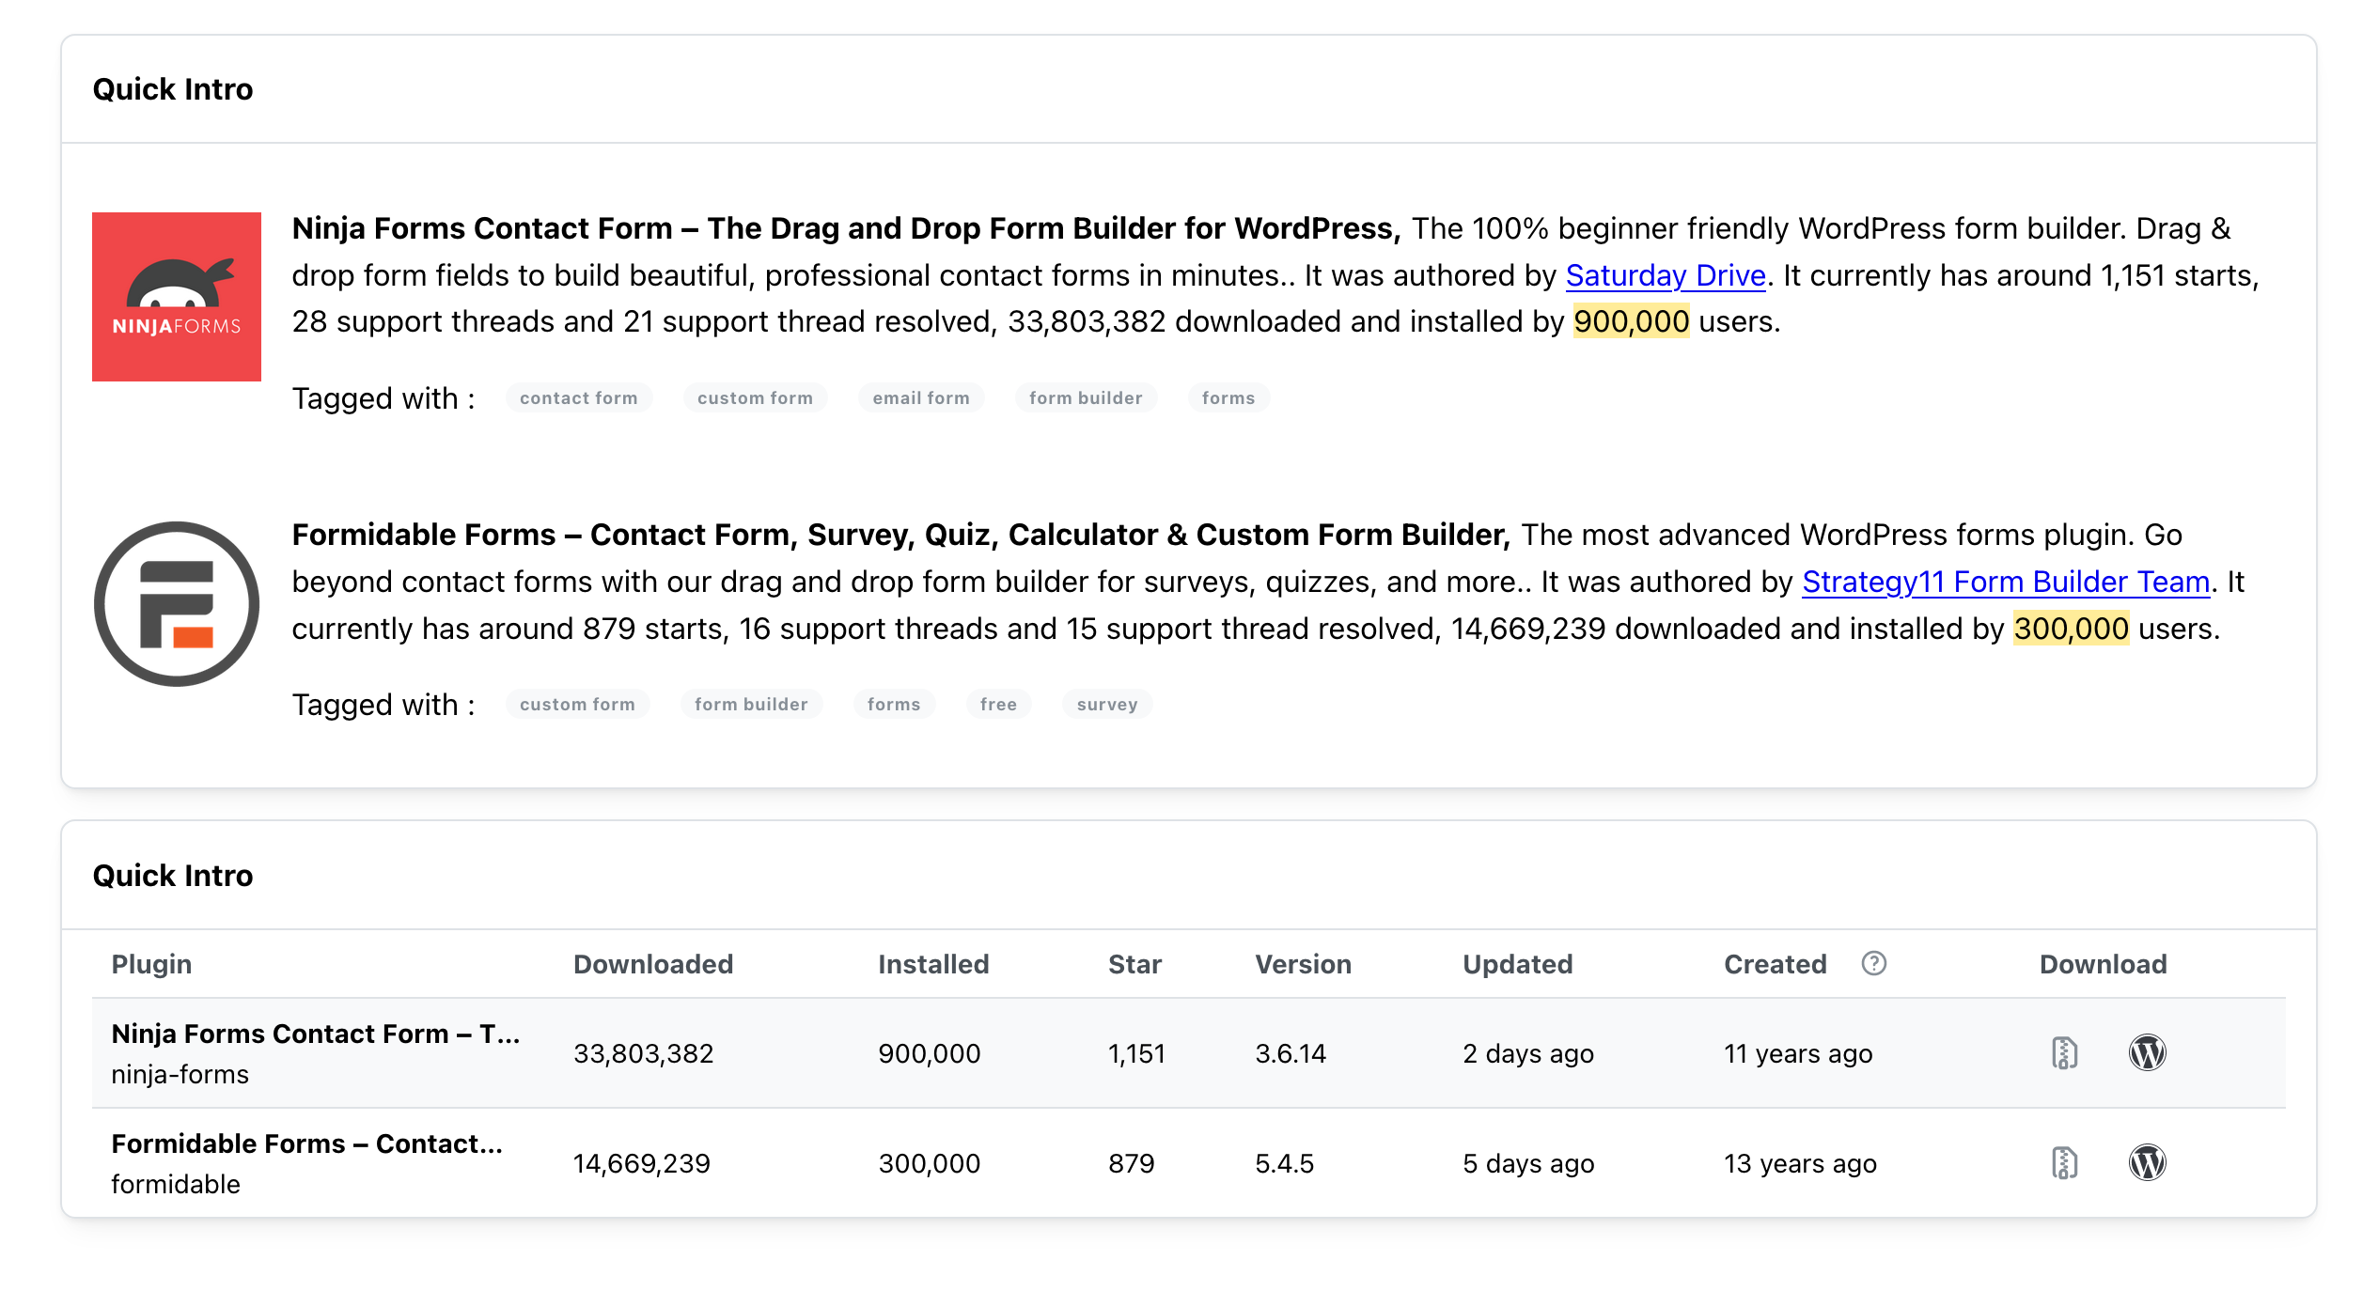Image resolution: width=2378 pixels, height=1291 pixels.
Task: Select the 'survey' tag
Action: pyautogui.click(x=1107, y=704)
